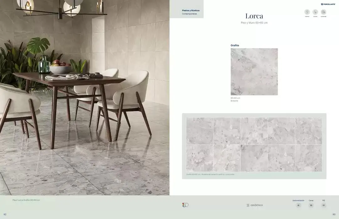Click the Contemporáneo subcategory label

190,14
